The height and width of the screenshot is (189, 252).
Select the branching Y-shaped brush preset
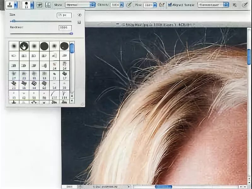pos(64,95)
